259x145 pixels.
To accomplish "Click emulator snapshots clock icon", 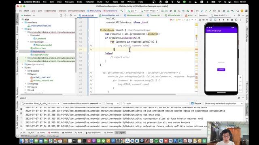I will coord(236,20).
